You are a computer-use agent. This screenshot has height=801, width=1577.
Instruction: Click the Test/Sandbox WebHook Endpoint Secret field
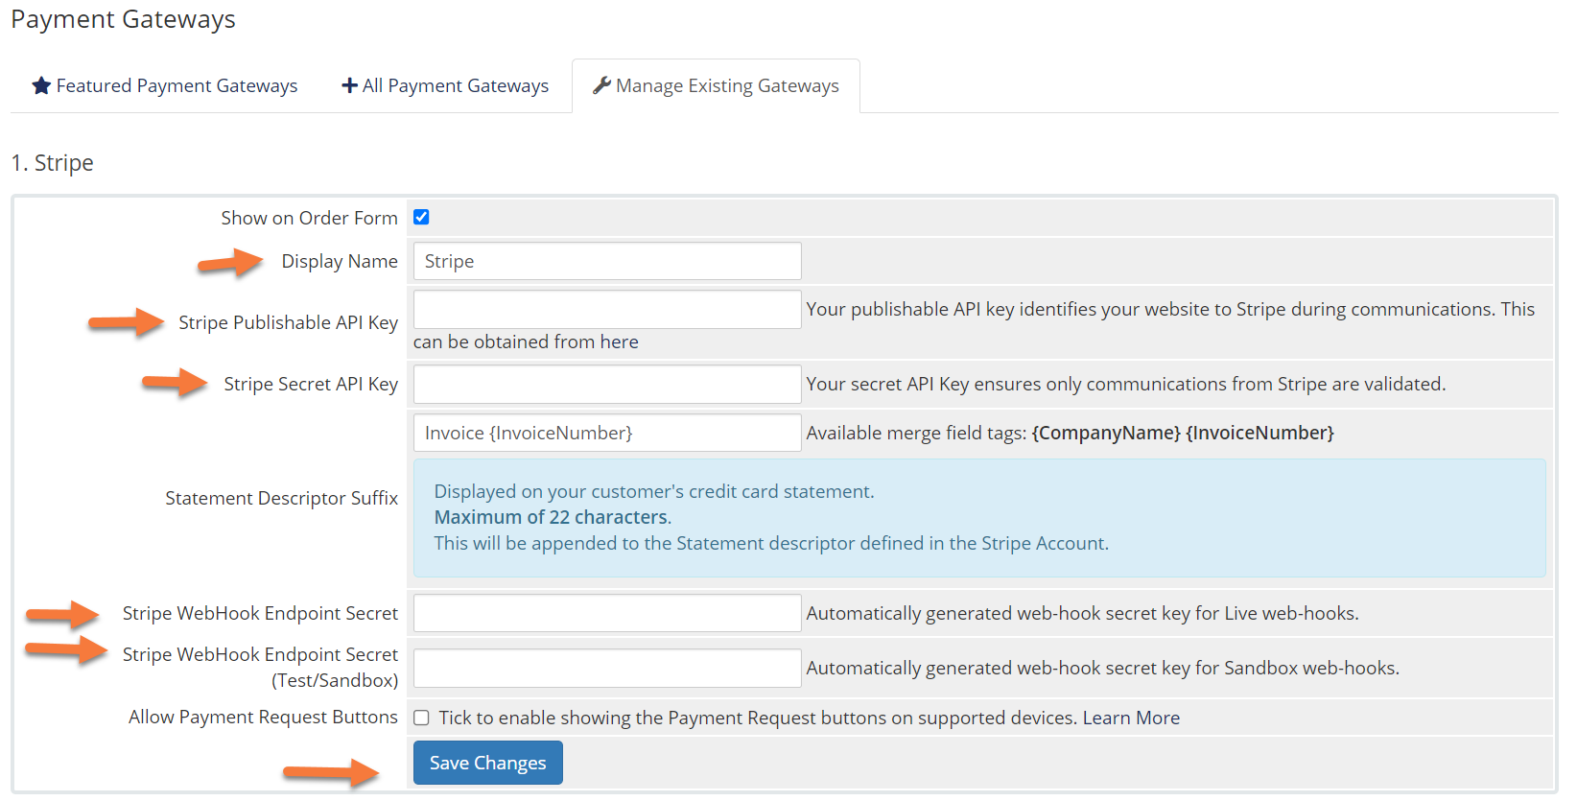pyautogui.click(x=606, y=669)
